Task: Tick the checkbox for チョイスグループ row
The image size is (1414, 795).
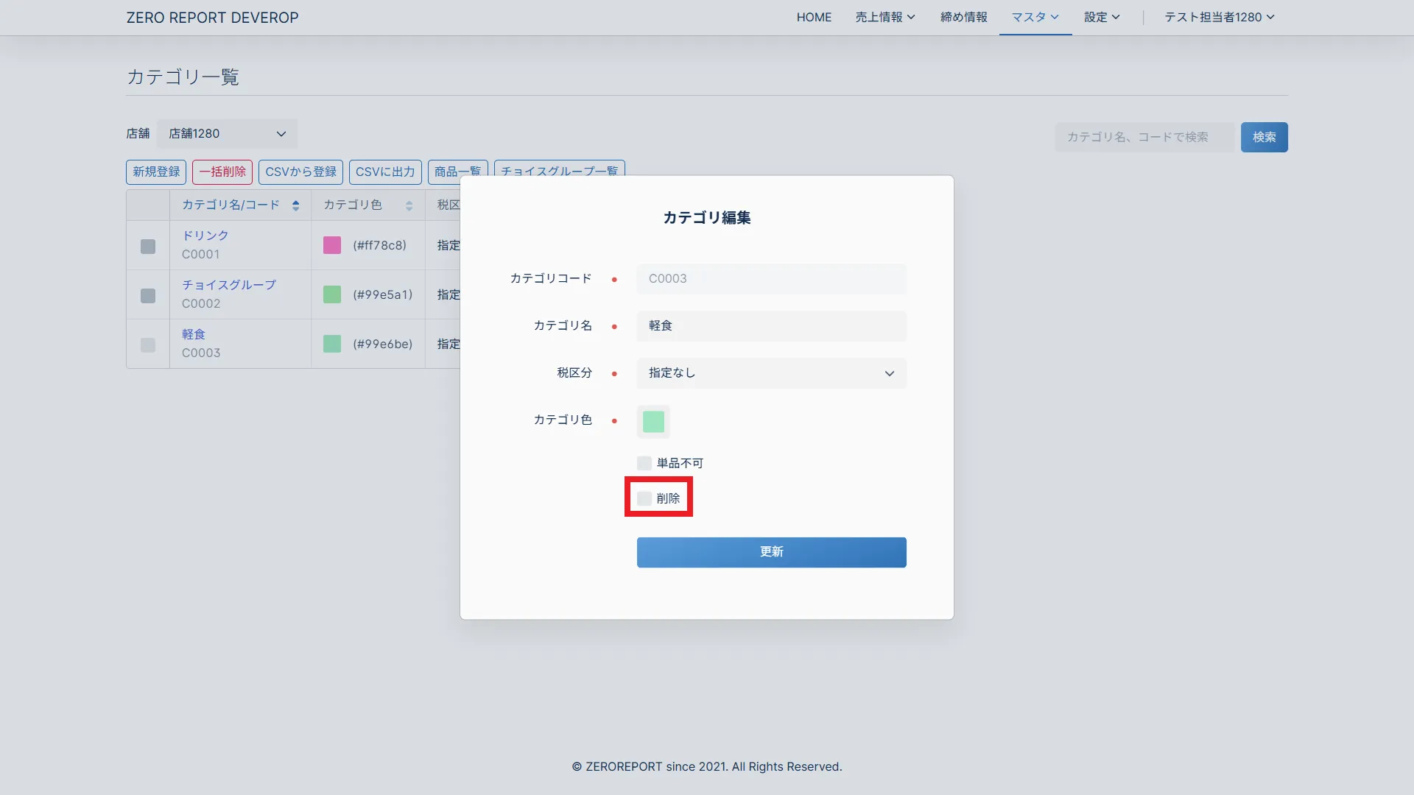Action: click(x=148, y=295)
